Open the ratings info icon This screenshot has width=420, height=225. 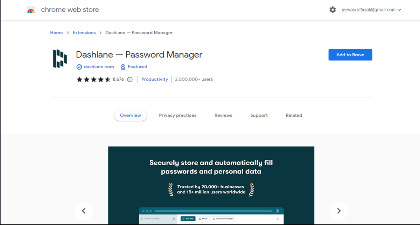[x=130, y=79]
